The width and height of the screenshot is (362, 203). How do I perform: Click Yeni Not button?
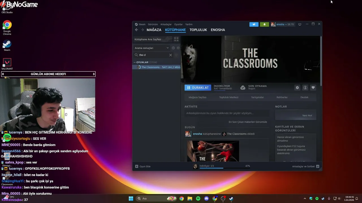(307, 115)
